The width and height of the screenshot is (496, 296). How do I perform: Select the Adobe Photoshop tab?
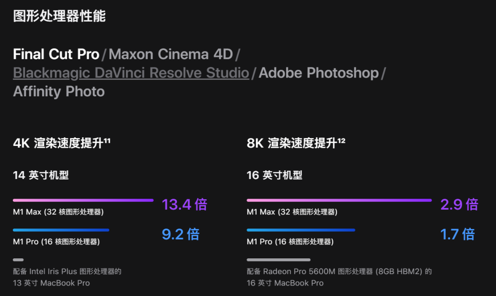[x=319, y=73]
